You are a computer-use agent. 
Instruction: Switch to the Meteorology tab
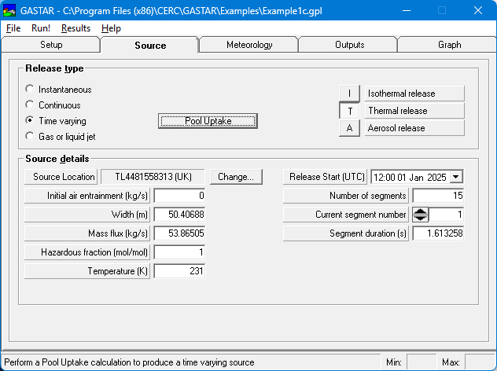(x=249, y=45)
